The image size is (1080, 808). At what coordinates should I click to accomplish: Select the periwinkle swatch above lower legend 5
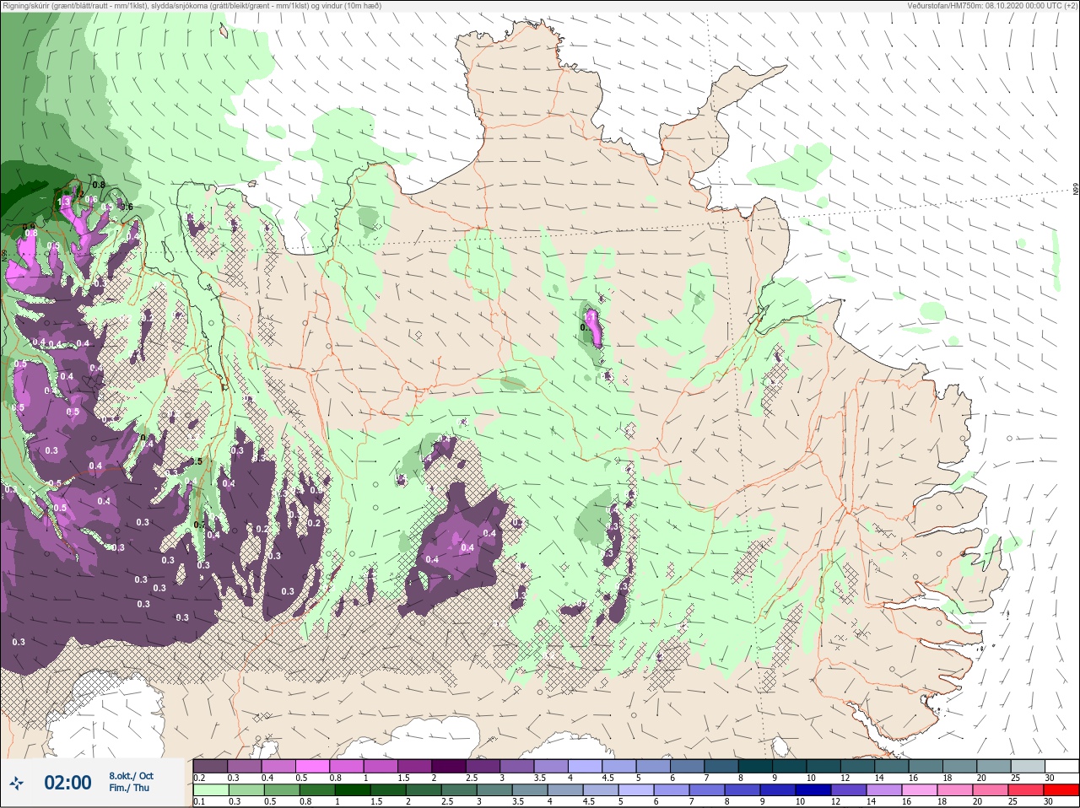click(634, 790)
